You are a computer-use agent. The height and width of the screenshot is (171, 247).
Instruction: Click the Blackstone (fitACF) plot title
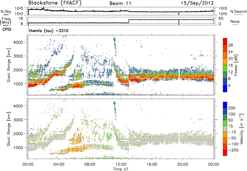tap(52, 3)
